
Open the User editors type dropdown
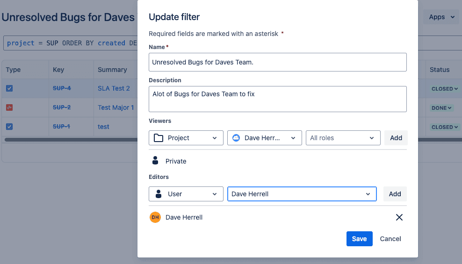point(186,194)
